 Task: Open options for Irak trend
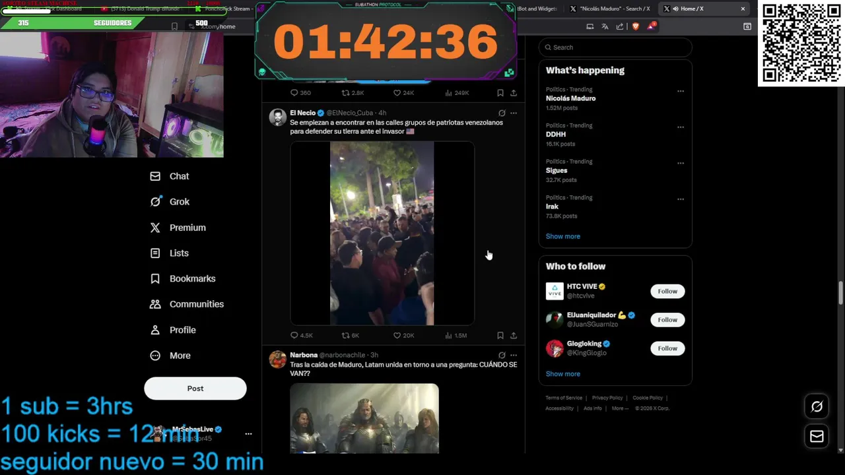coord(681,199)
